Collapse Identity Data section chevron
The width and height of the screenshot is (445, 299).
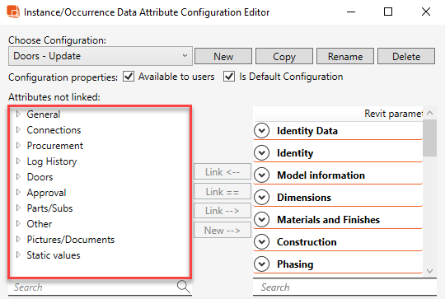(x=262, y=131)
